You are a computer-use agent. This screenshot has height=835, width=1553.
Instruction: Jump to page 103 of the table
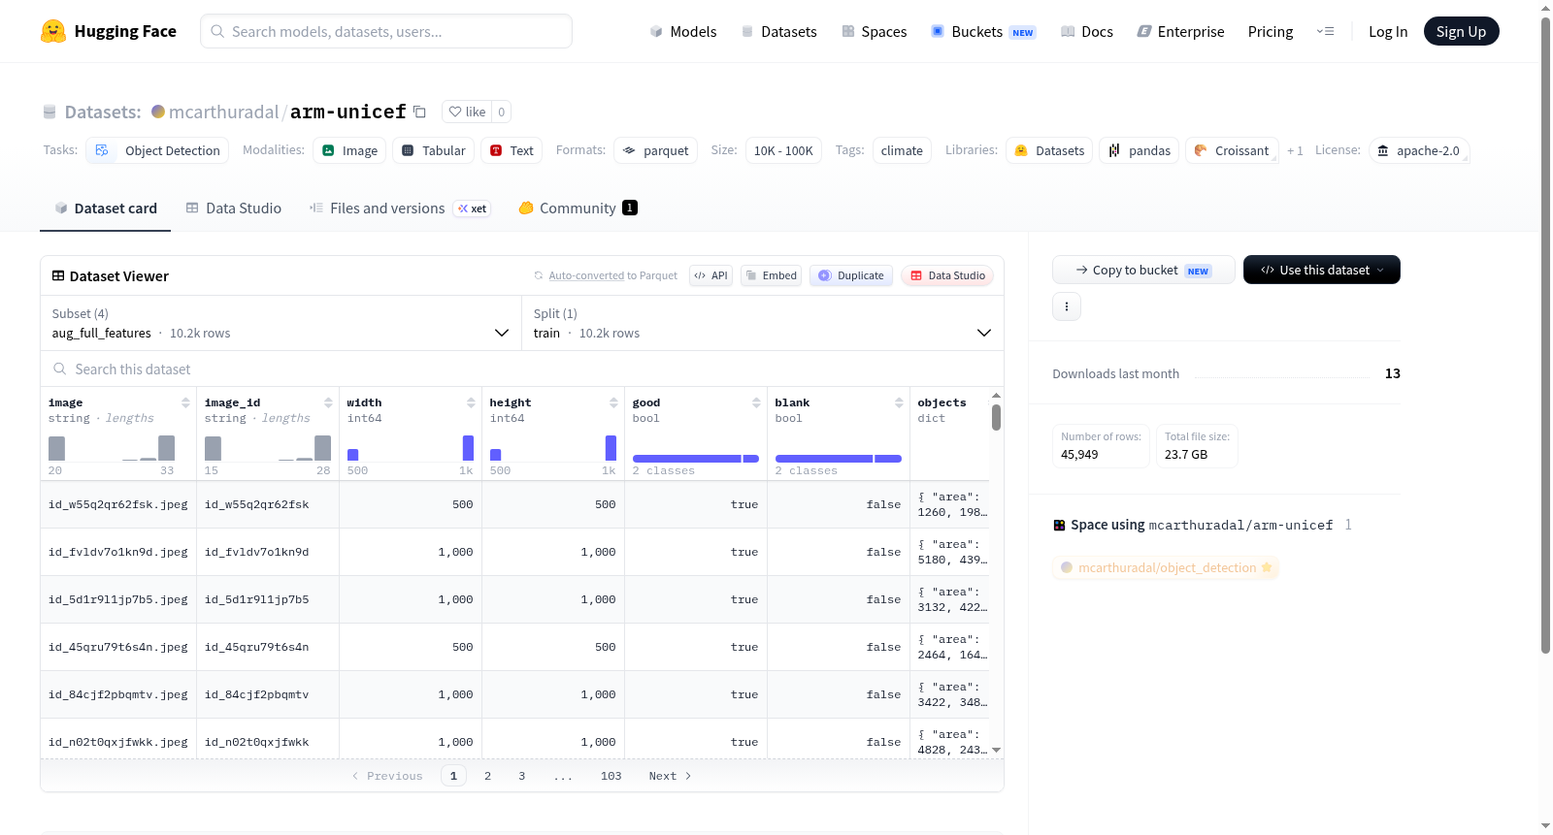pos(611,776)
